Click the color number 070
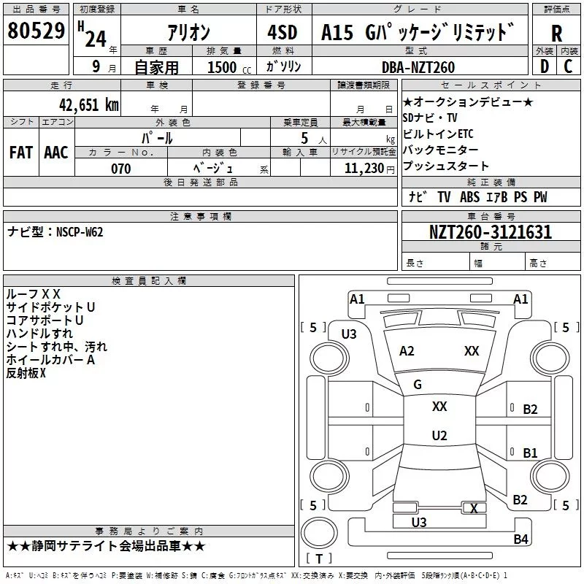 click(x=120, y=169)
